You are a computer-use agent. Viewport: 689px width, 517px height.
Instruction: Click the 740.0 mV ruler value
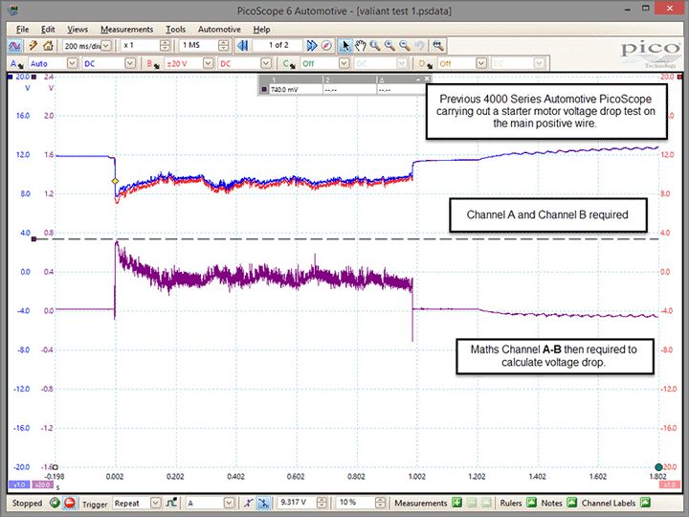pos(284,90)
